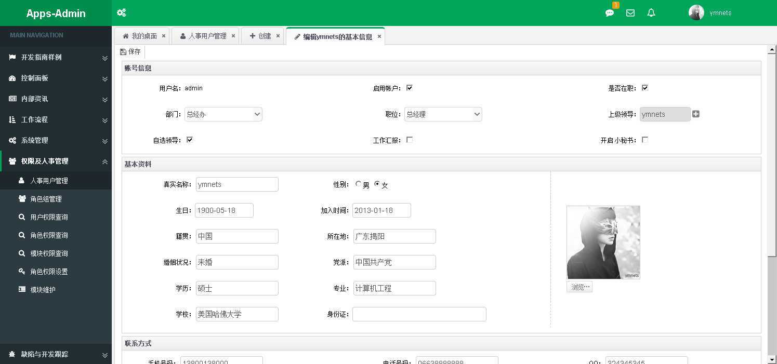Open 角色组管理 in sidebar
The height and width of the screenshot is (364, 777).
pos(56,199)
